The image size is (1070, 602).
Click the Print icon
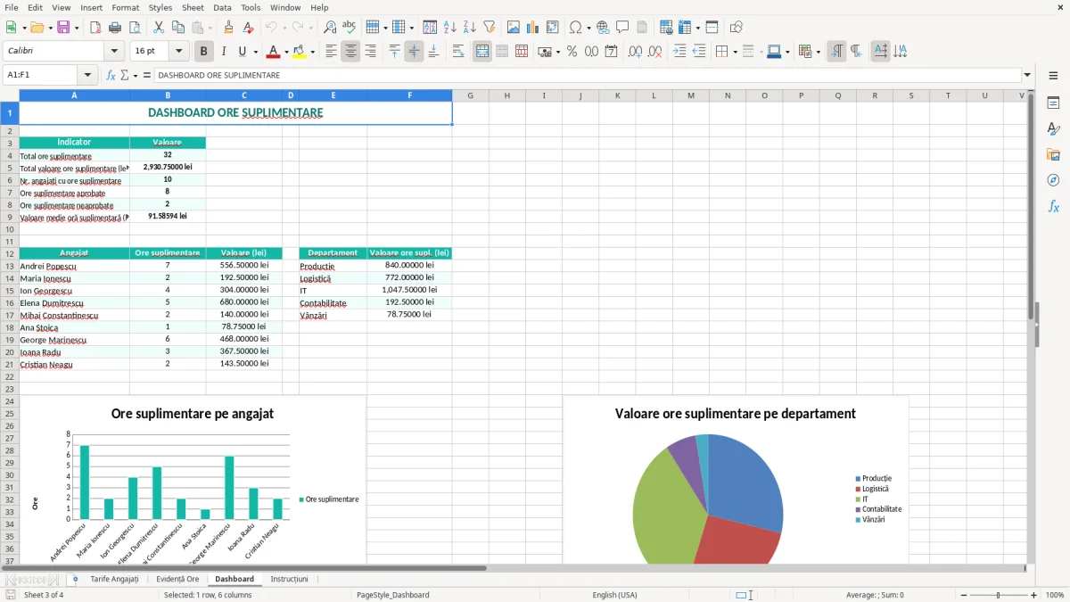coord(115,28)
